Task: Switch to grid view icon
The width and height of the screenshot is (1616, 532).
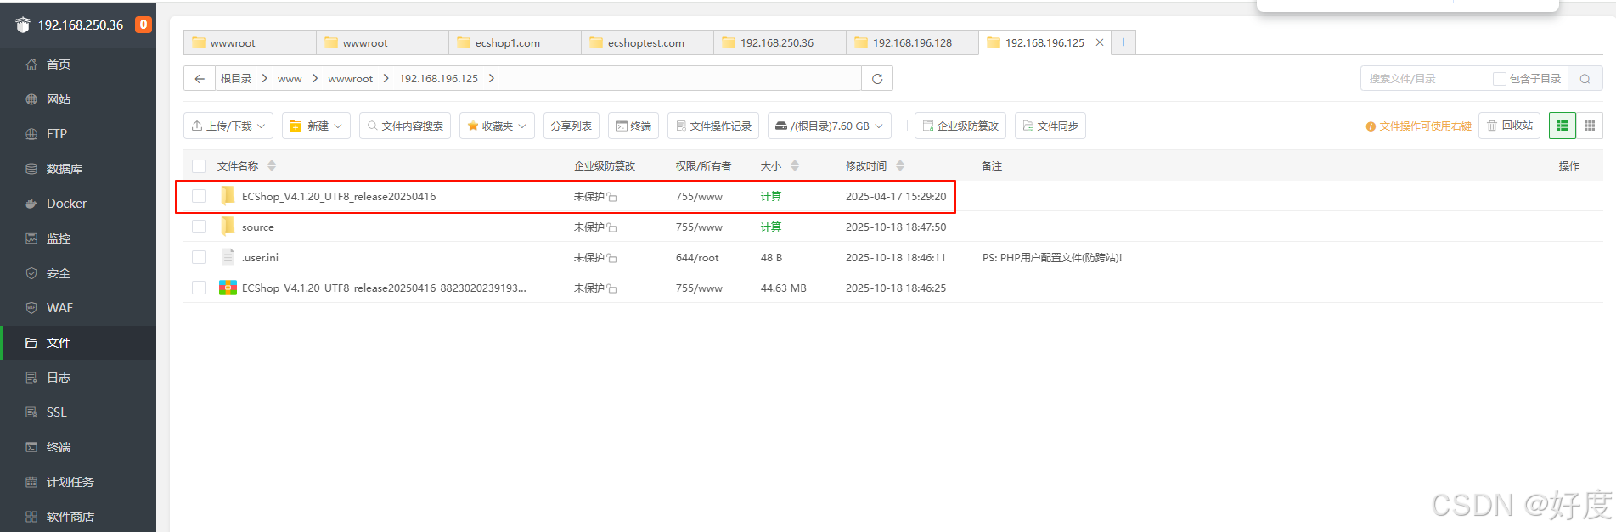Action: 1590,126
